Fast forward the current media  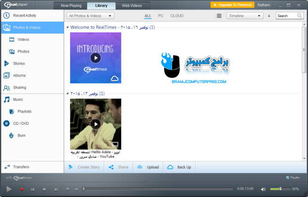pyautogui.click(x=76, y=189)
